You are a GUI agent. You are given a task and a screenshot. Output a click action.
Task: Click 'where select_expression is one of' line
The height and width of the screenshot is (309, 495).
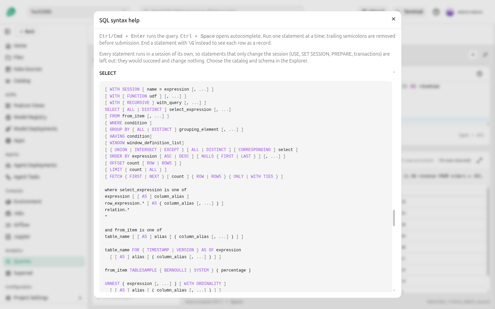pyautogui.click(x=146, y=190)
